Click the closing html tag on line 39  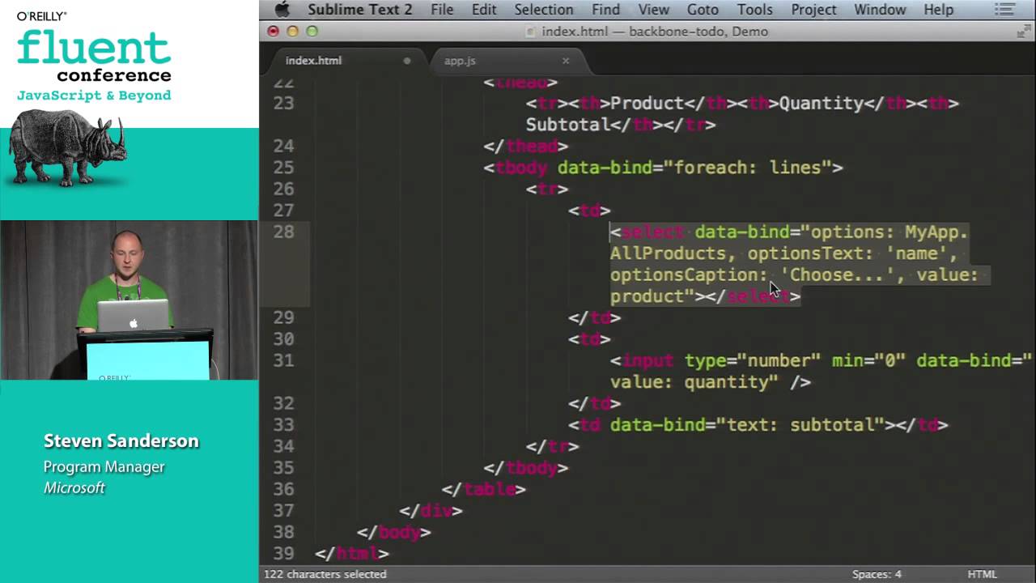pos(352,553)
